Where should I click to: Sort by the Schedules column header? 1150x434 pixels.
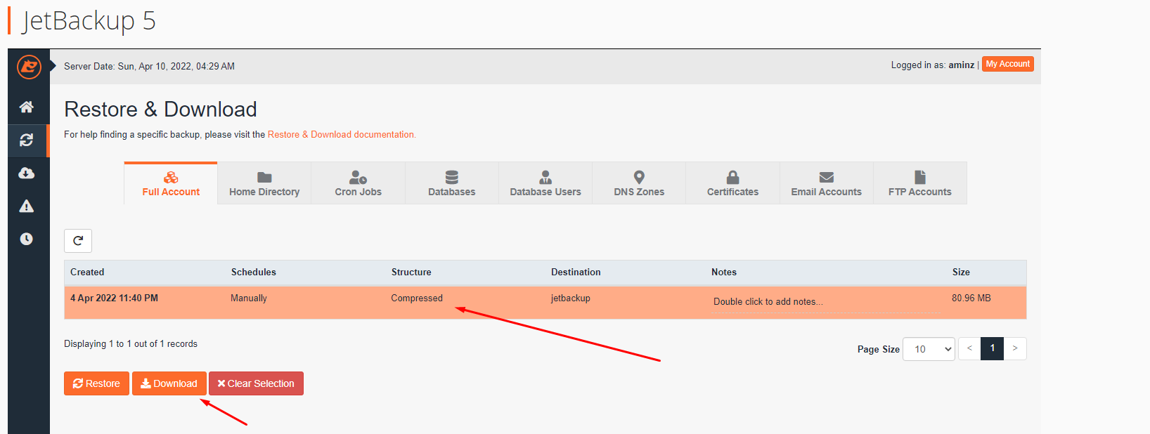pos(254,272)
